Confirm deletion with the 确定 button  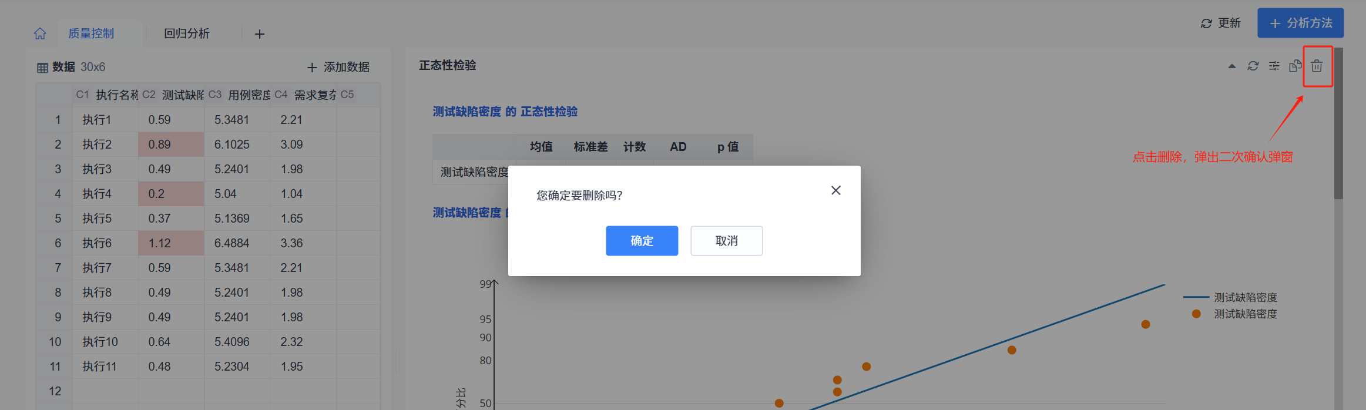pyautogui.click(x=642, y=241)
